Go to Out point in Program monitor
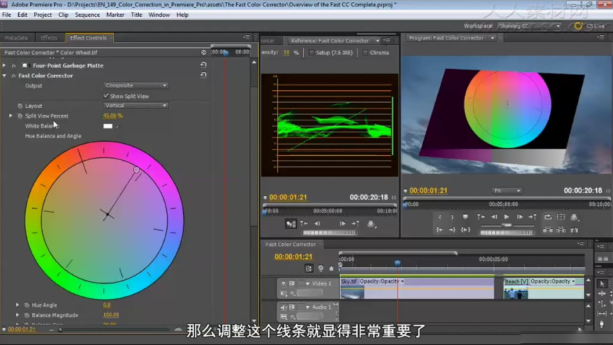This screenshot has width=613, height=345. 452,230
